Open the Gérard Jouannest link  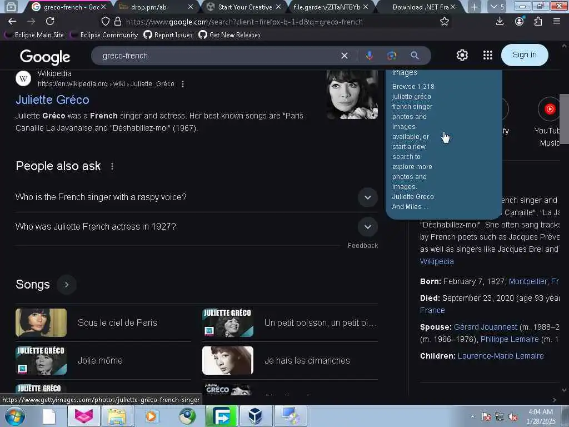486,327
